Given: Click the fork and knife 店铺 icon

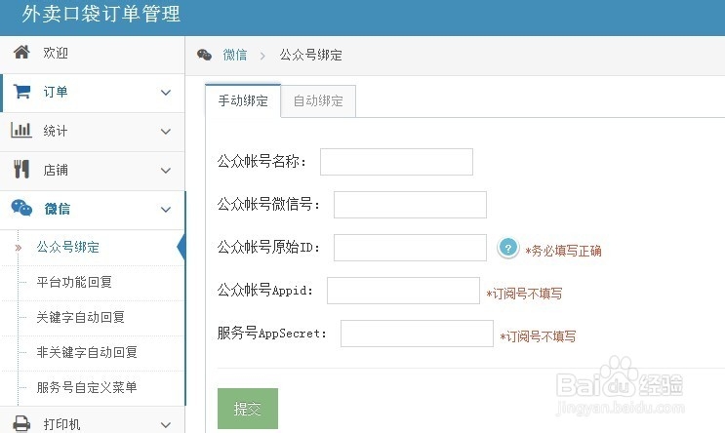Looking at the screenshot, I should pyautogui.click(x=20, y=169).
